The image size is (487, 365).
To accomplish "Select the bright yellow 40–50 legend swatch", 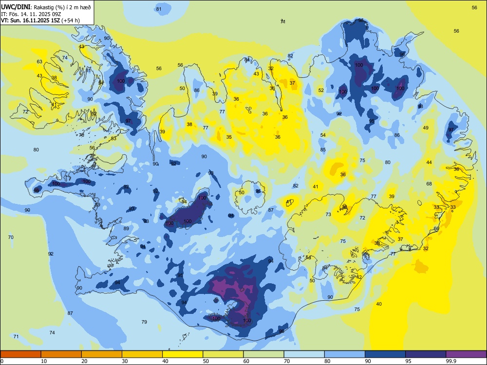I will (183, 354).
